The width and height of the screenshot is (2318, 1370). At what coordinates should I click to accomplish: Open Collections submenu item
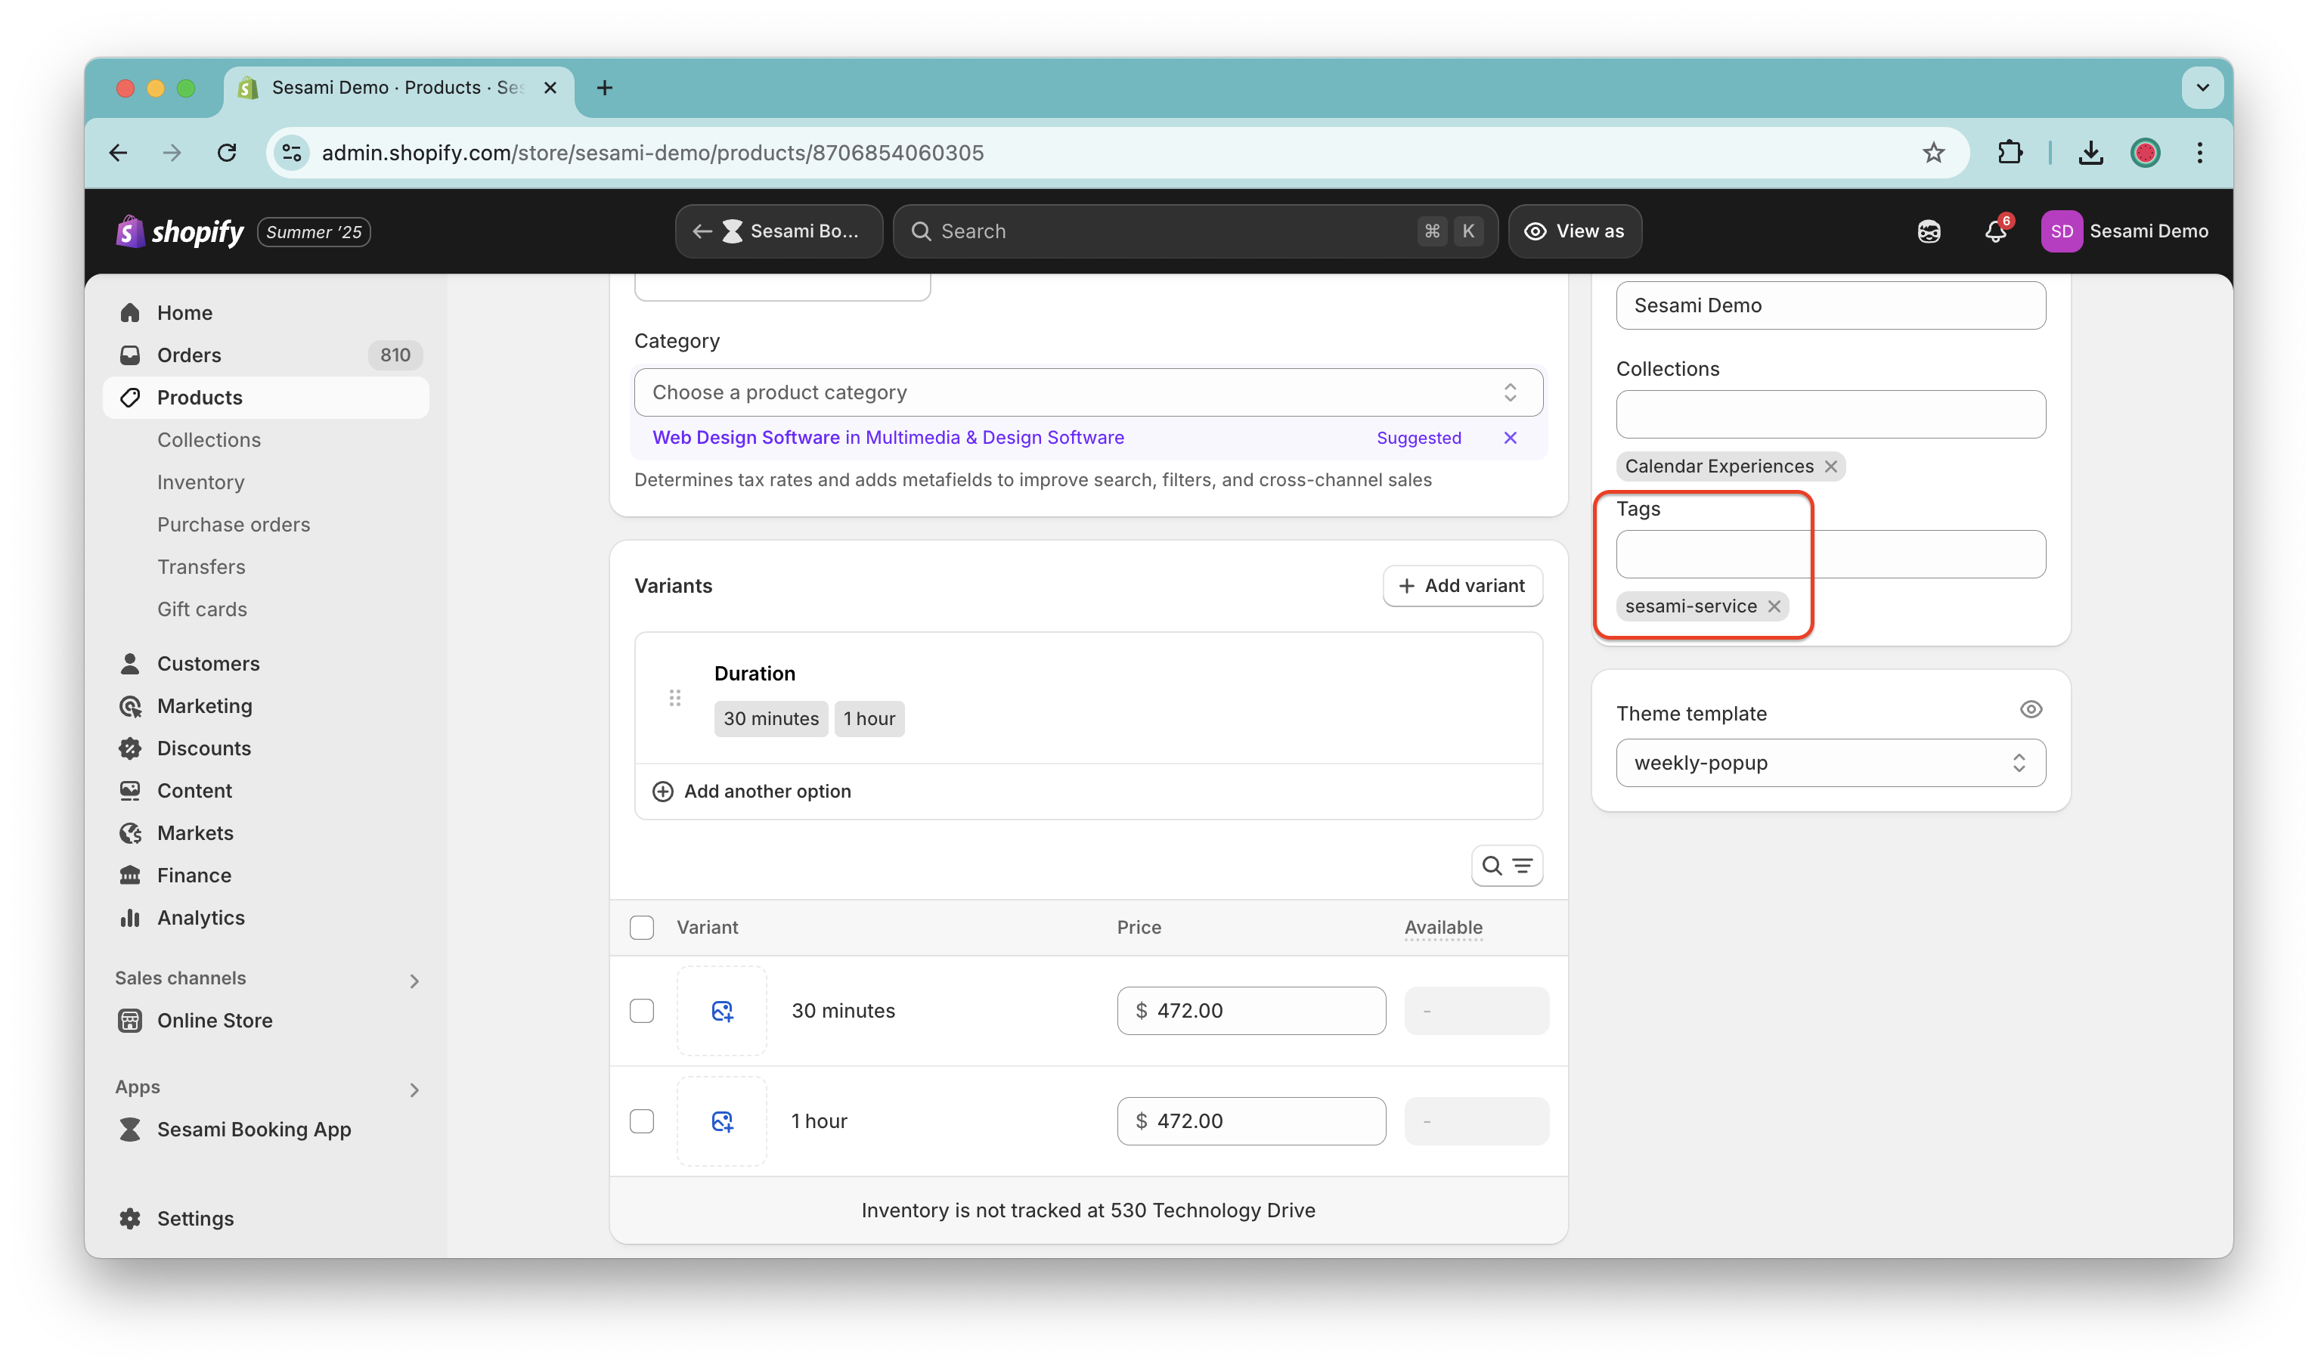(x=209, y=440)
